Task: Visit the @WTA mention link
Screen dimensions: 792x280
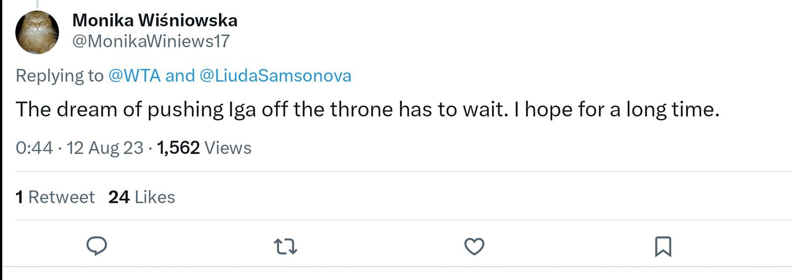Action: click(x=134, y=76)
